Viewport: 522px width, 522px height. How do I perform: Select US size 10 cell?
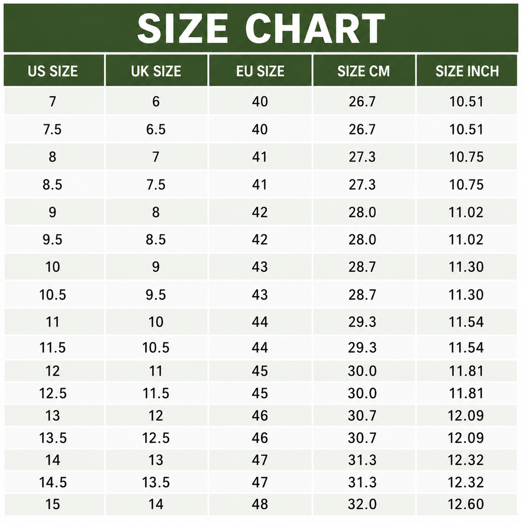pos(54,267)
